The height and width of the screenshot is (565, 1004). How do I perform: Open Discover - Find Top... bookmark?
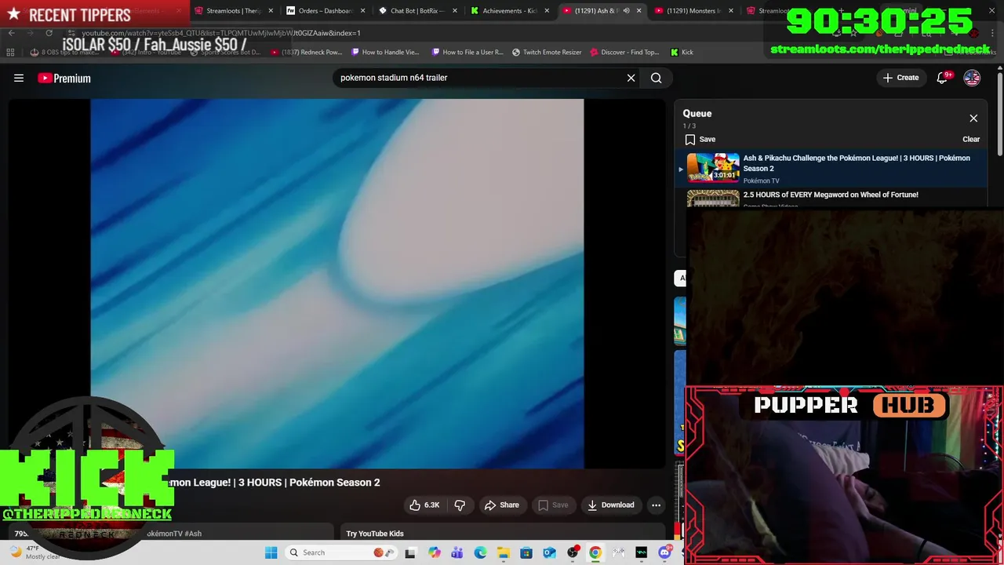click(x=625, y=53)
